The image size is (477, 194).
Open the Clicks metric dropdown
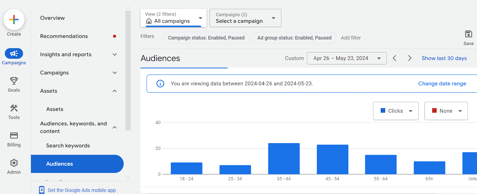[396, 111]
